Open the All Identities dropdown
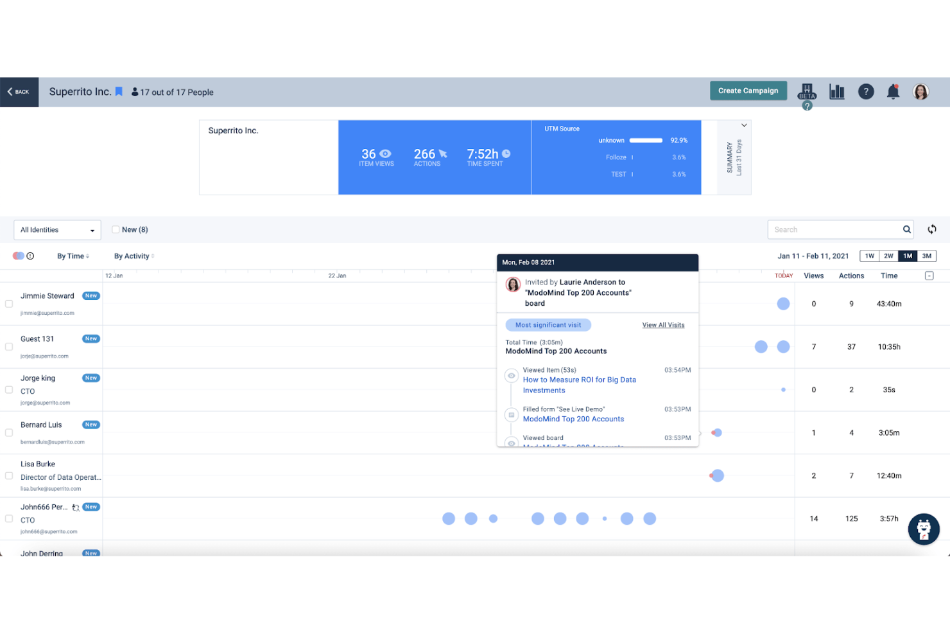The width and height of the screenshot is (950, 634). (57, 230)
